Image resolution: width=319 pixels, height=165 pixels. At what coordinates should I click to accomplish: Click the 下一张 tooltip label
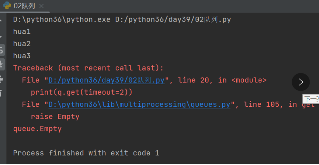(x=311, y=99)
